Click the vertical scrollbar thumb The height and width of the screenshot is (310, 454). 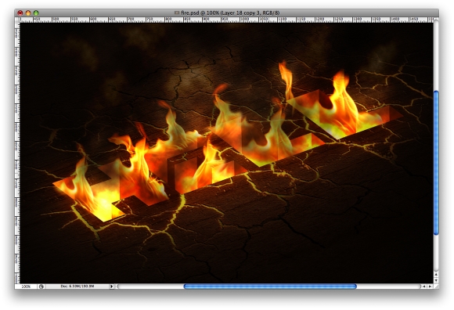[436, 163]
